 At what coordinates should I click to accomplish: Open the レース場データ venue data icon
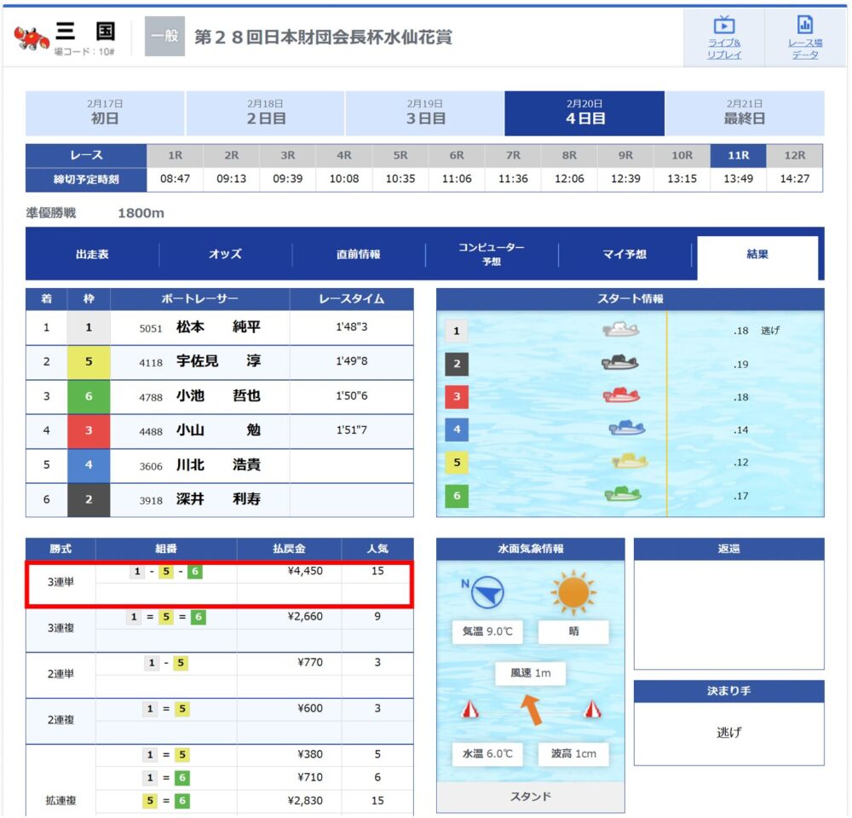point(805,38)
